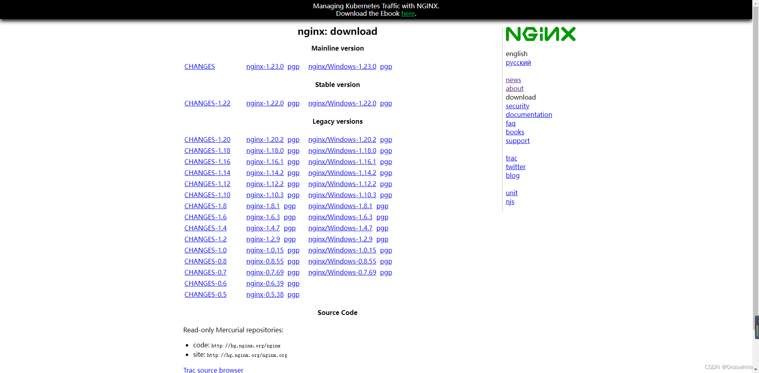Viewport: 759px width, 373px height.
Task: Open CHANGES-1.2 link
Action: (x=206, y=239)
